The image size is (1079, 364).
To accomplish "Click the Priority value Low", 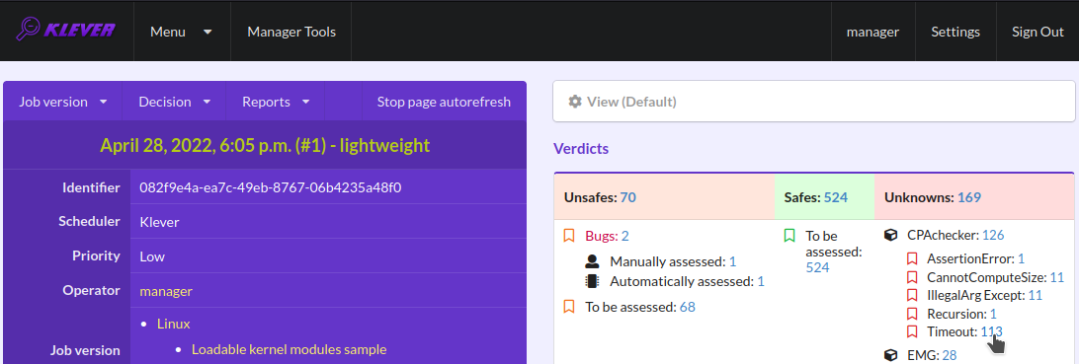I will (x=152, y=256).
